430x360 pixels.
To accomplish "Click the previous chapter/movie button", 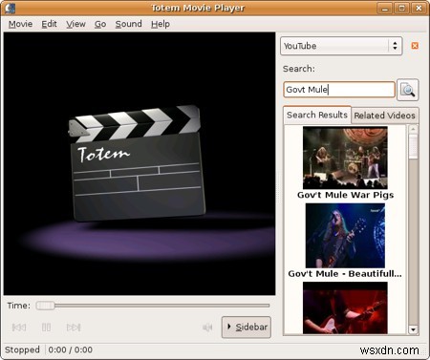I will pos(19,328).
